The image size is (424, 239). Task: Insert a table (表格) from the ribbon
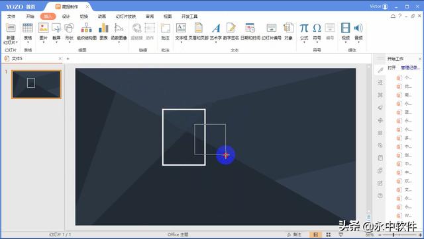click(x=28, y=28)
